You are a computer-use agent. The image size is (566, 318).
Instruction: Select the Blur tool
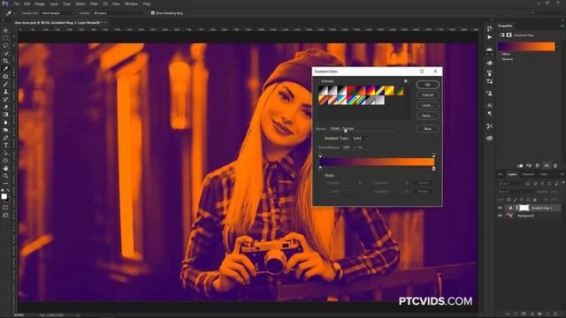[5, 122]
